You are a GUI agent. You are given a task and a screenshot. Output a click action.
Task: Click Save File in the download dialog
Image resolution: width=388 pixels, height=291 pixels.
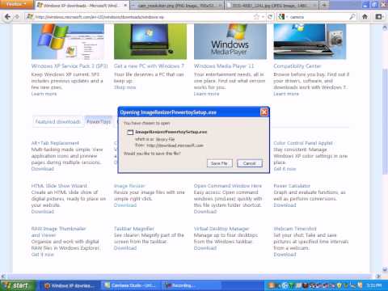point(219,163)
